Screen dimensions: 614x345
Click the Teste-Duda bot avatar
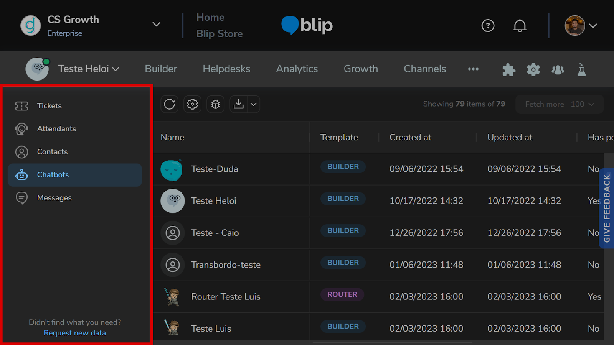(x=172, y=169)
